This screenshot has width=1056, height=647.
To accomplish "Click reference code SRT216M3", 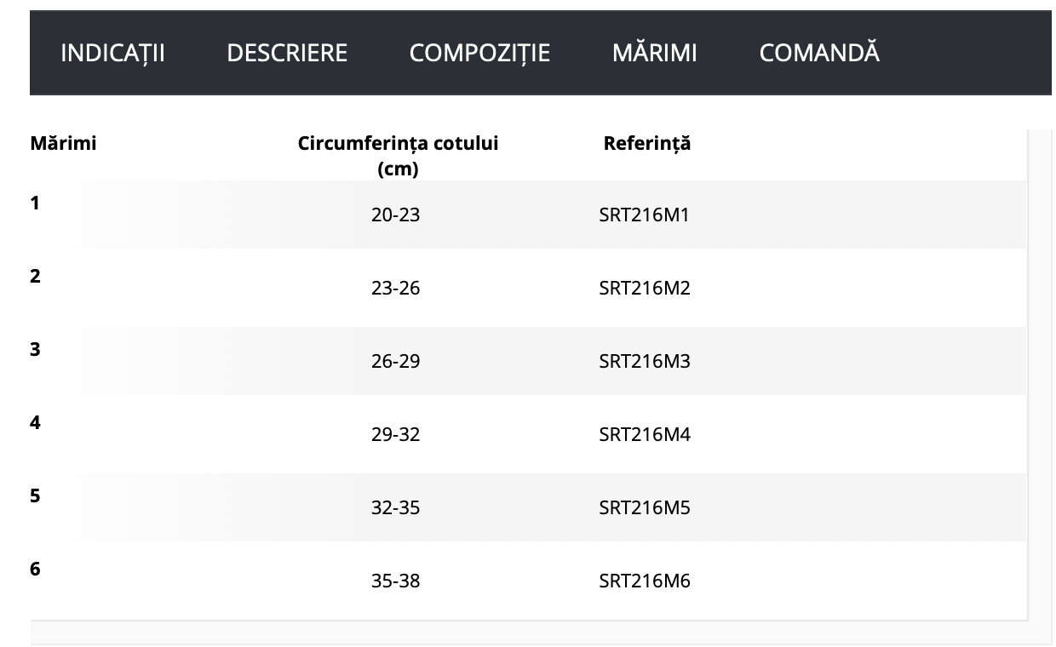I will (x=644, y=362).
